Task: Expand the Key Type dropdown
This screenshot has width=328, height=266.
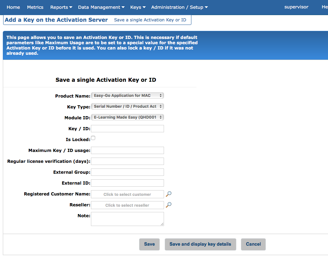Action: (127, 106)
